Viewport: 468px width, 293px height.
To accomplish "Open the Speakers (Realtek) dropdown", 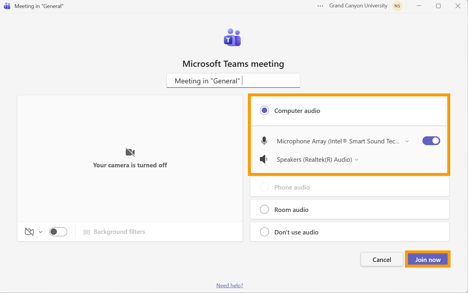I will tap(356, 160).
